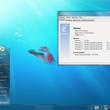Click the Moniteur système title bar icon

coord(59,14)
